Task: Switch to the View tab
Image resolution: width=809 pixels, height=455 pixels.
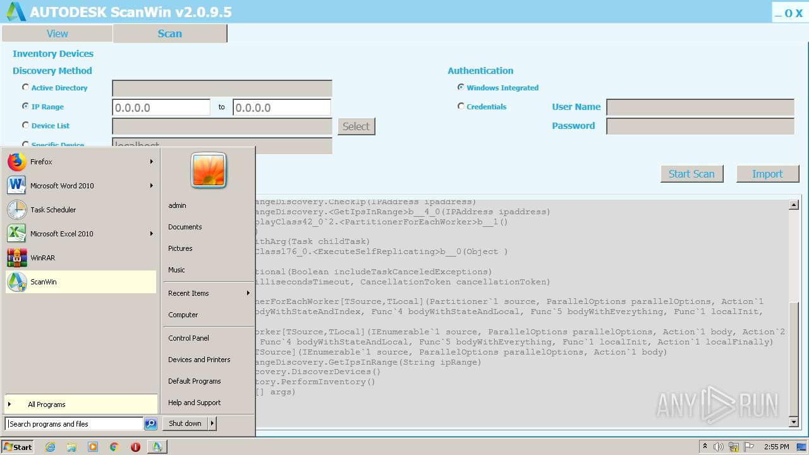Action: [57, 33]
